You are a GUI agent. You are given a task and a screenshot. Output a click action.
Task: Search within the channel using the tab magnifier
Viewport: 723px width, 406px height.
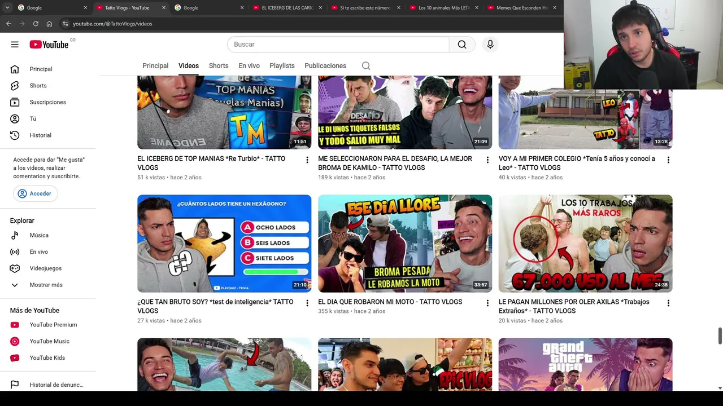point(366,66)
